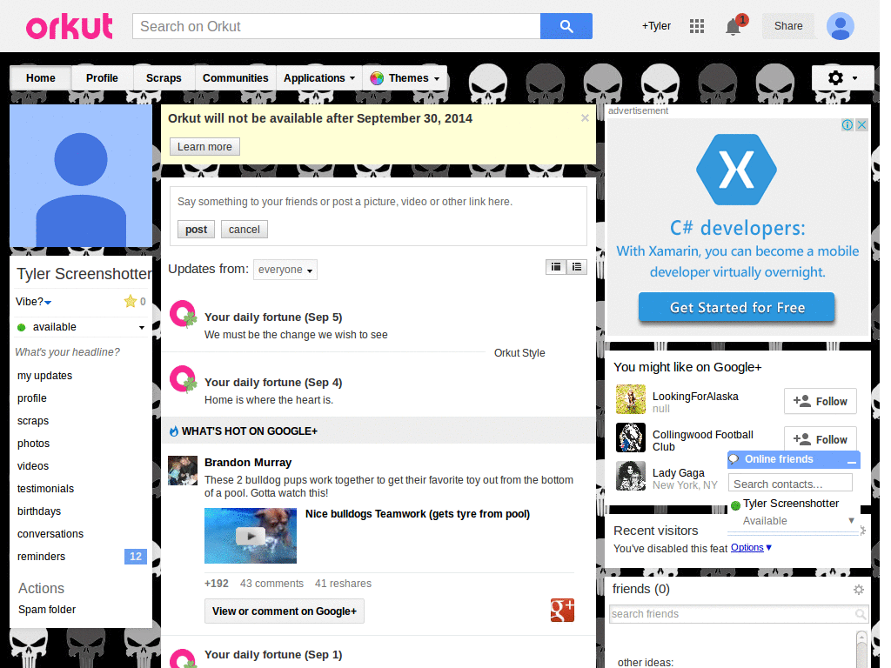Click the Learn more button
The width and height of the screenshot is (891, 668).
point(204,146)
